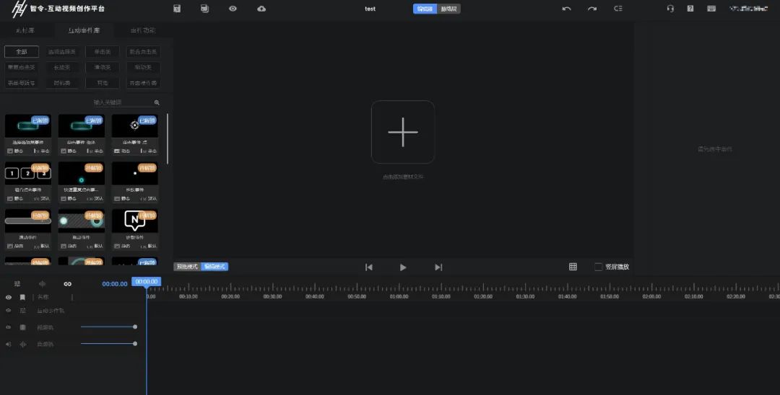The width and height of the screenshot is (780, 395).
Task: Switch to 预览模式 preview mode
Action: [187, 267]
